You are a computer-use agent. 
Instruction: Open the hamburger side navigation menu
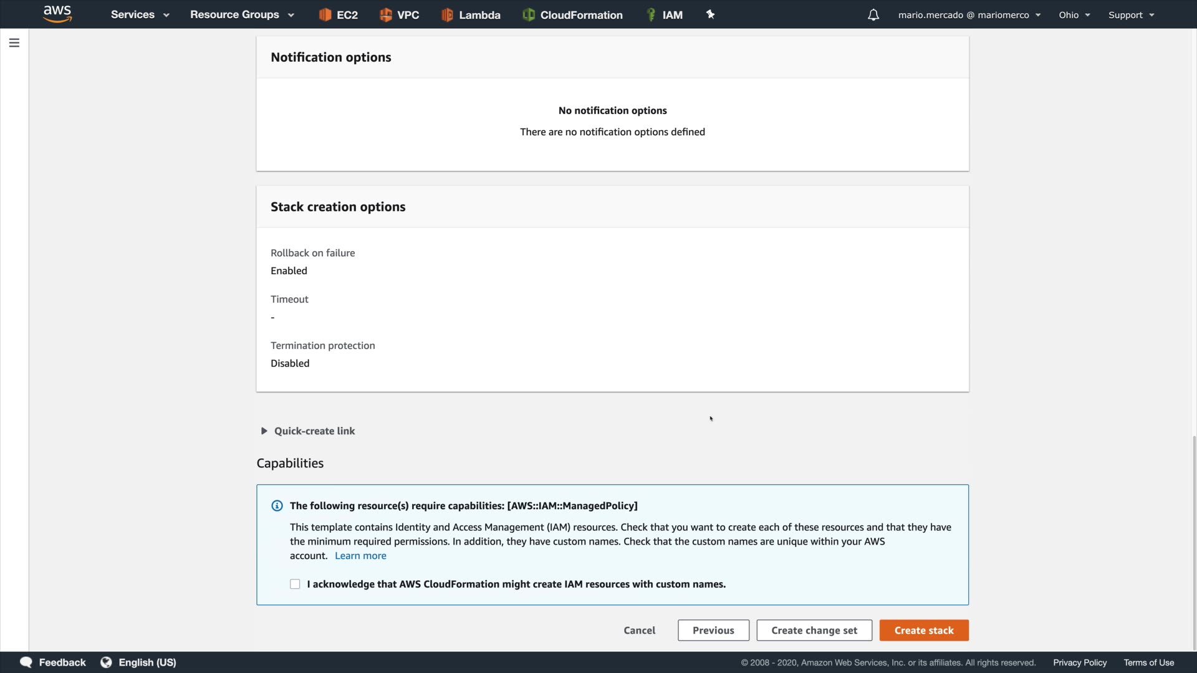click(x=14, y=42)
